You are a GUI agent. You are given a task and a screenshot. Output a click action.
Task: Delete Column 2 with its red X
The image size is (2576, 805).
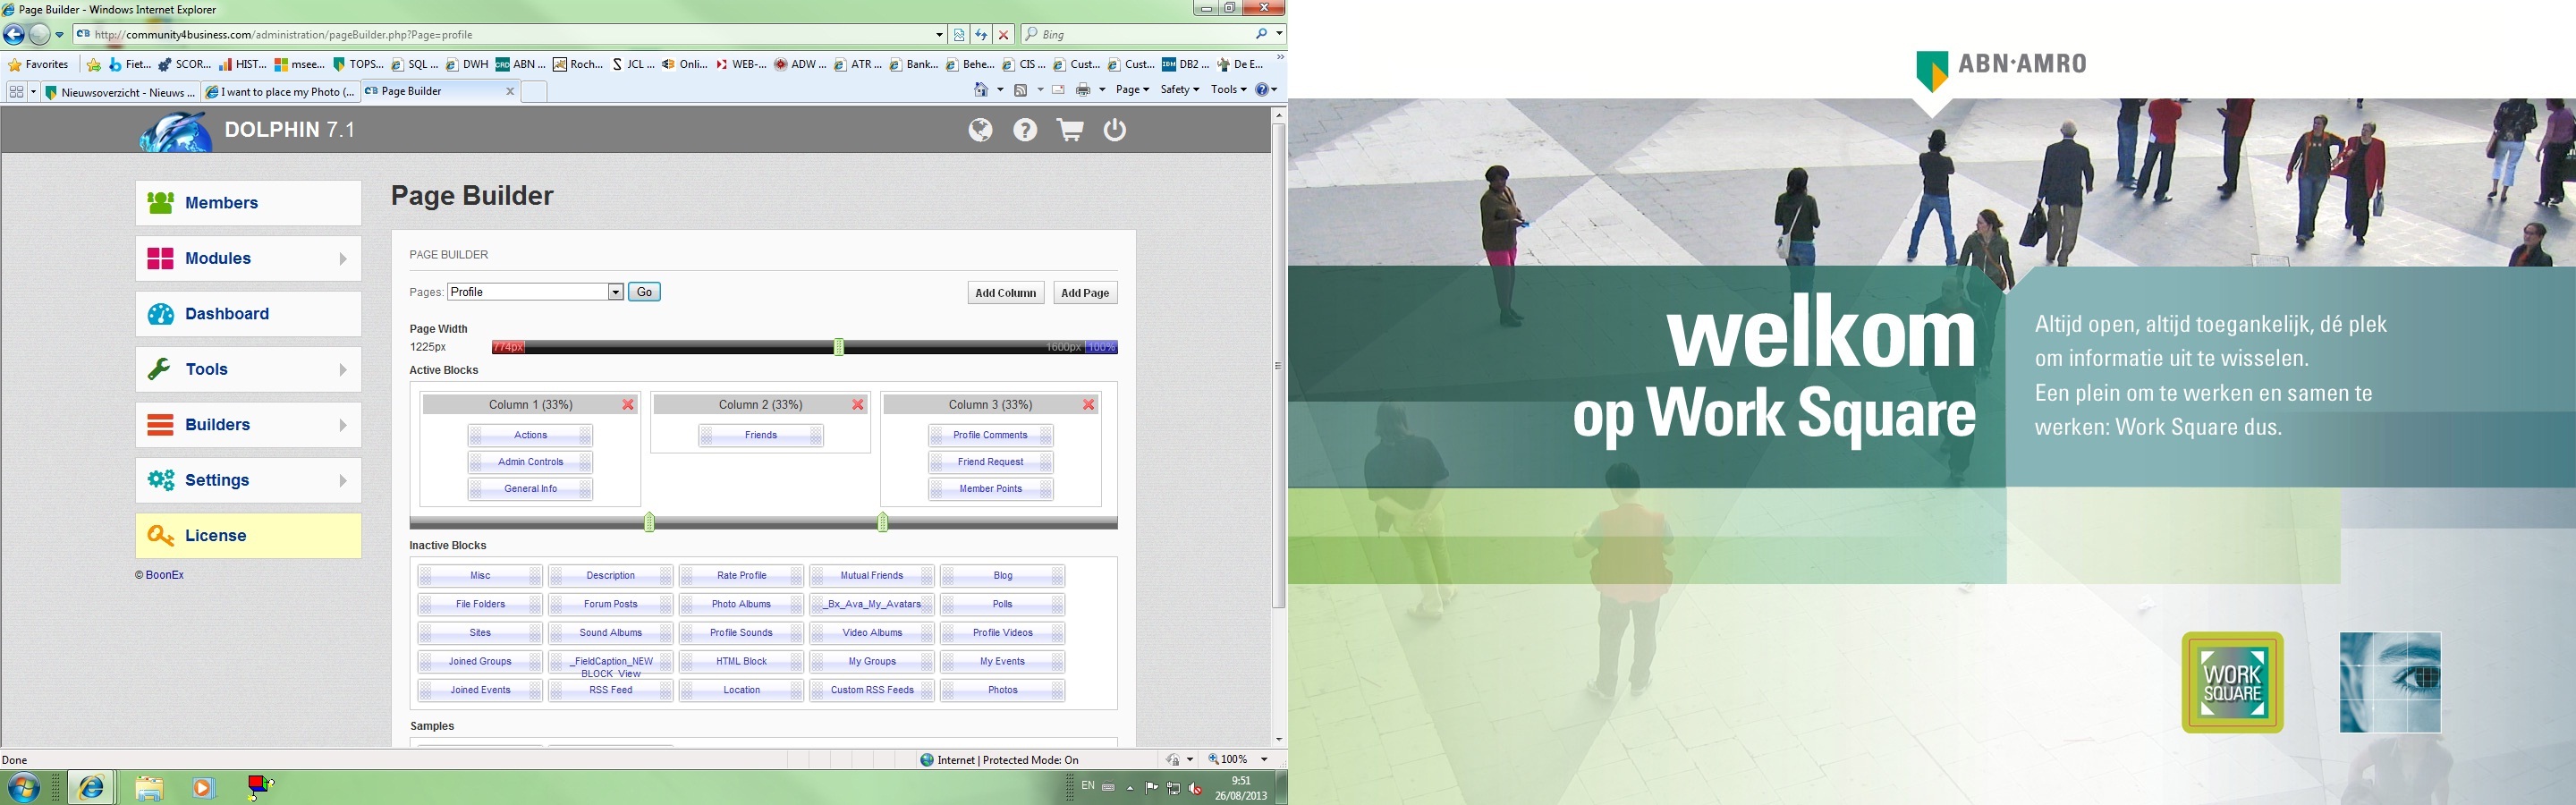point(858,405)
